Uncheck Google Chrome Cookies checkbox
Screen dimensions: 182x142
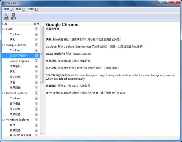36,50
